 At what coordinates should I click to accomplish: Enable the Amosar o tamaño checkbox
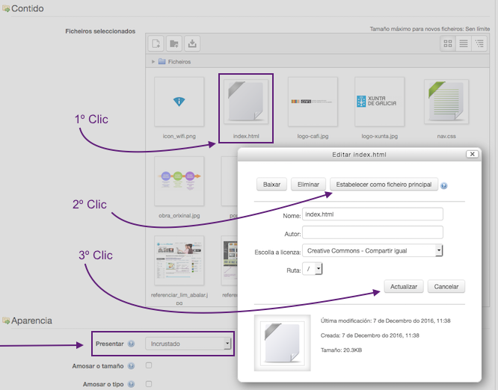[149, 365]
